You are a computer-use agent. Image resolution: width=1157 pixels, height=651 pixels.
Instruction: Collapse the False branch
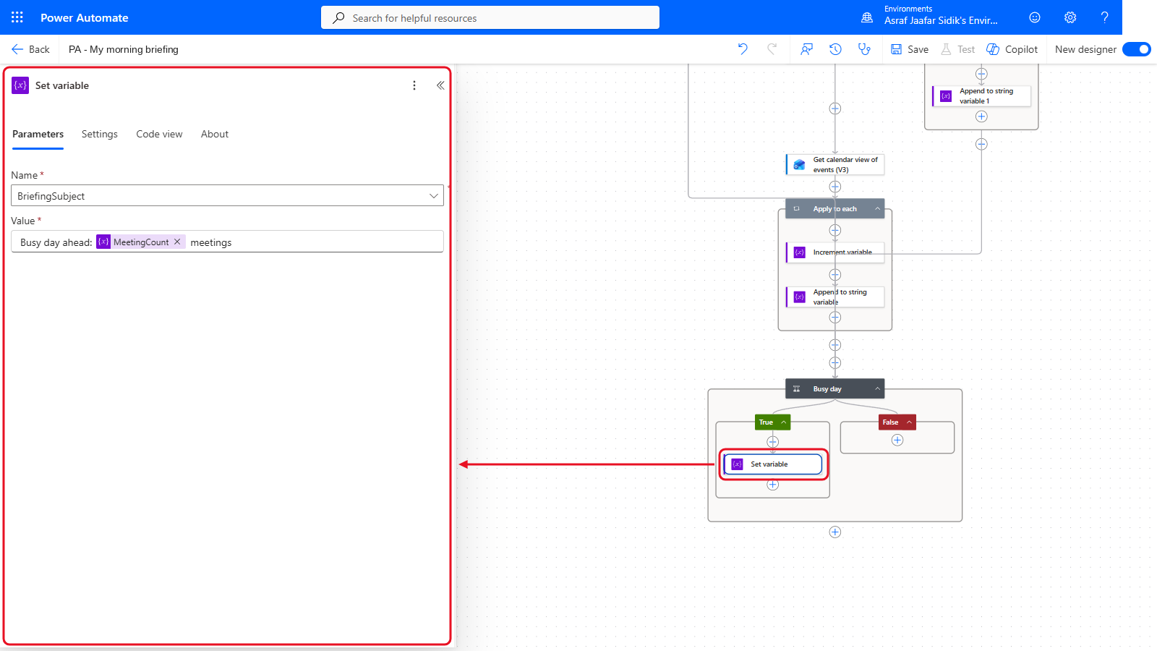pyautogui.click(x=909, y=422)
